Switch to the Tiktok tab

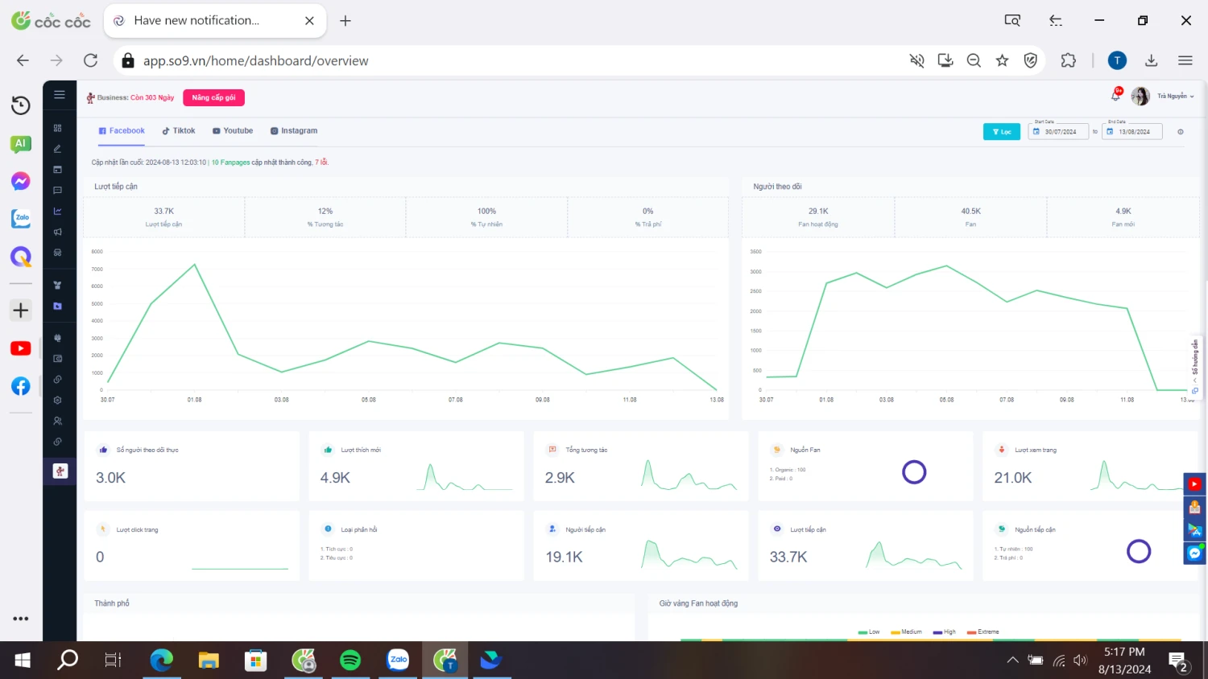pos(179,131)
